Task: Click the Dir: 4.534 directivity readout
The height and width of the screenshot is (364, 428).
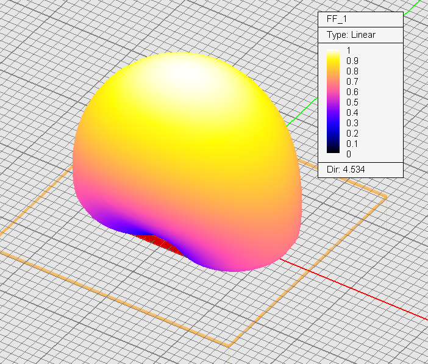Action: click(346, 170)
